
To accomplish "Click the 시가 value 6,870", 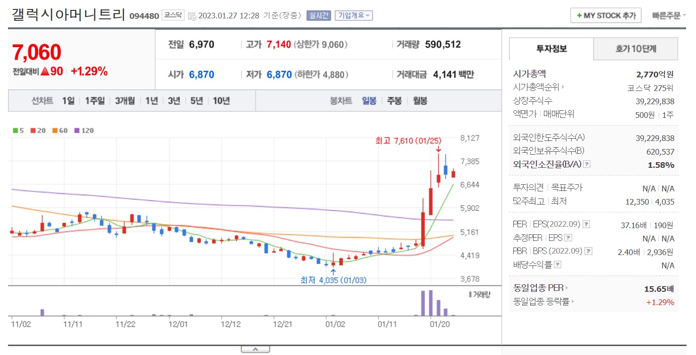I will click(202, 74).
